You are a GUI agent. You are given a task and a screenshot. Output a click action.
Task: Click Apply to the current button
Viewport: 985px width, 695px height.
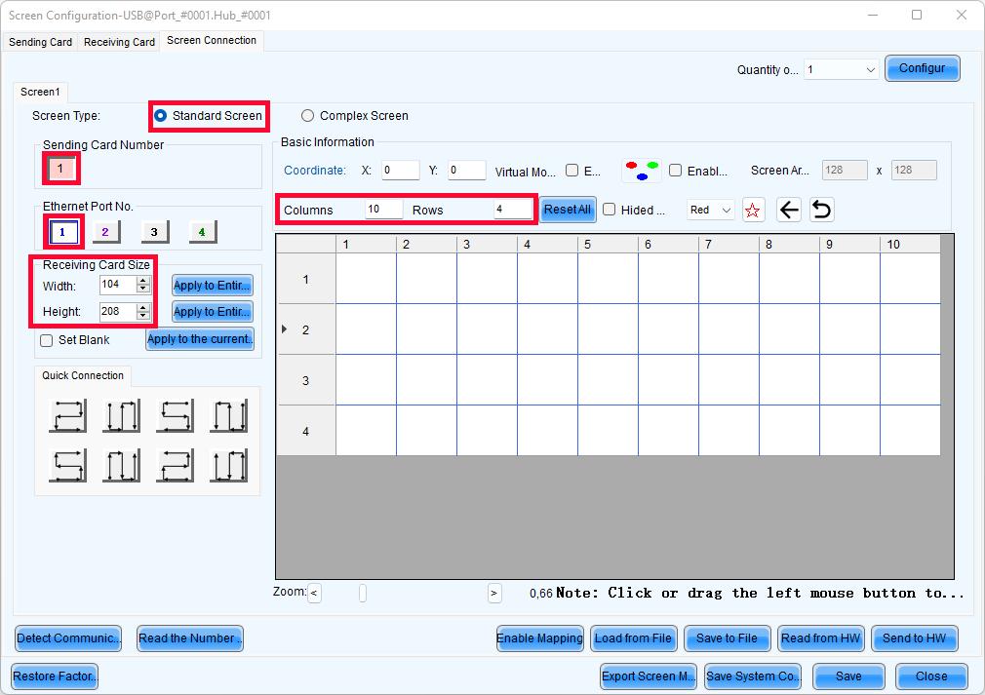tap(200, 339)
